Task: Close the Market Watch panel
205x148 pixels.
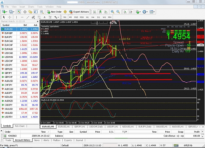Action: (38, 21)
